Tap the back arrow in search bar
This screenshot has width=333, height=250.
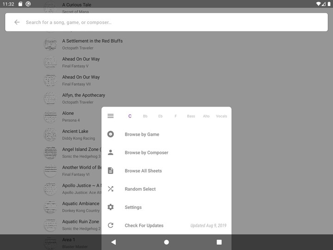tap(17, 22)
